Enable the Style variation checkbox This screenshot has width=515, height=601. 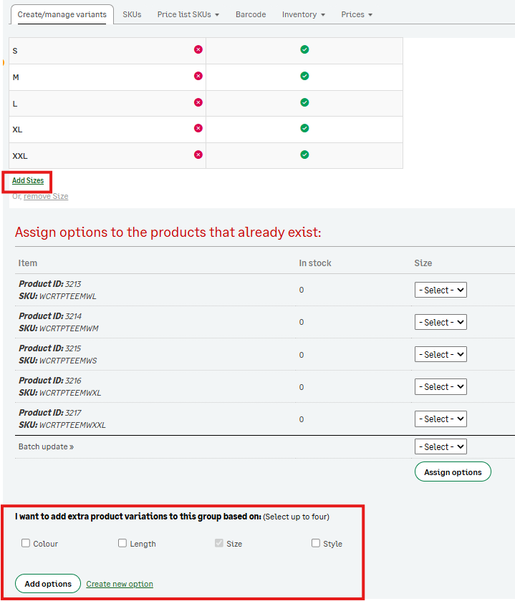[316, 543]
